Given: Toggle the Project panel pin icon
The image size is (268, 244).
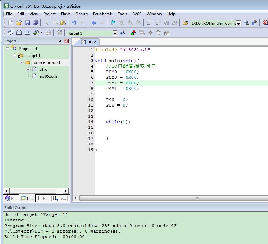Looking at the screenshot, I should point(60,41).
